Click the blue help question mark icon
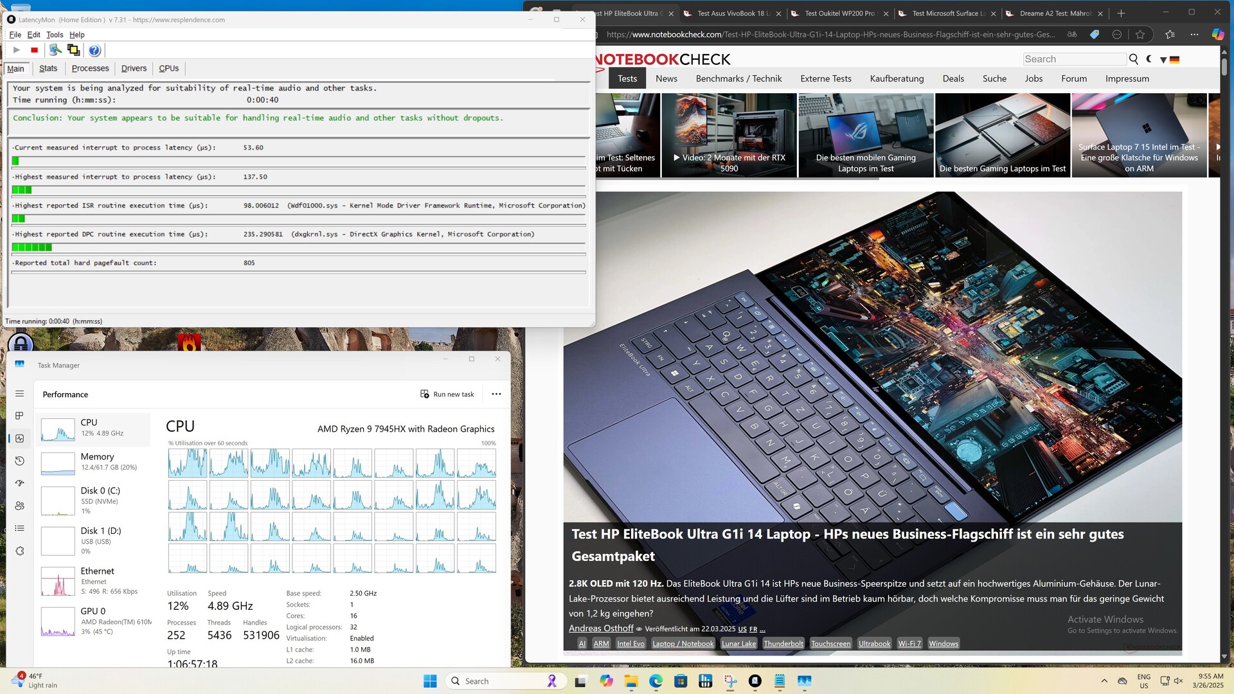 click(94, 50)
